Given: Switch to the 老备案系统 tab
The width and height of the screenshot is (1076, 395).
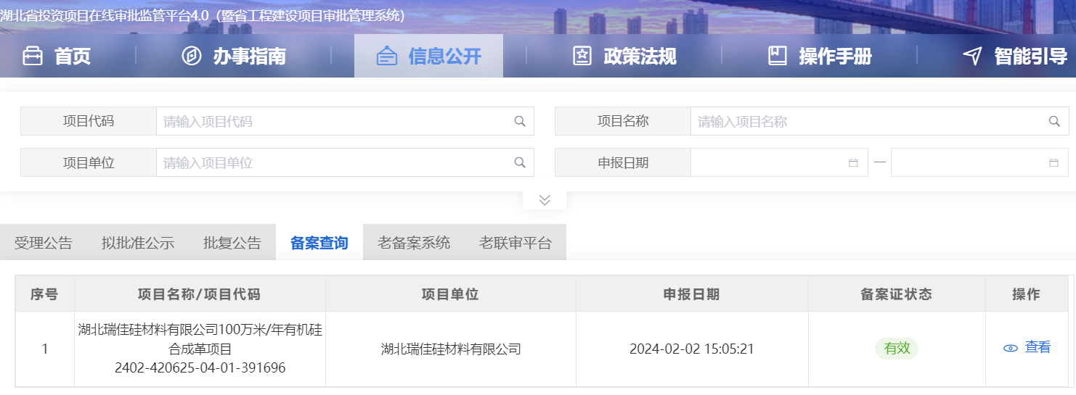Looking at the screenshot, I should tap(414, 243).
